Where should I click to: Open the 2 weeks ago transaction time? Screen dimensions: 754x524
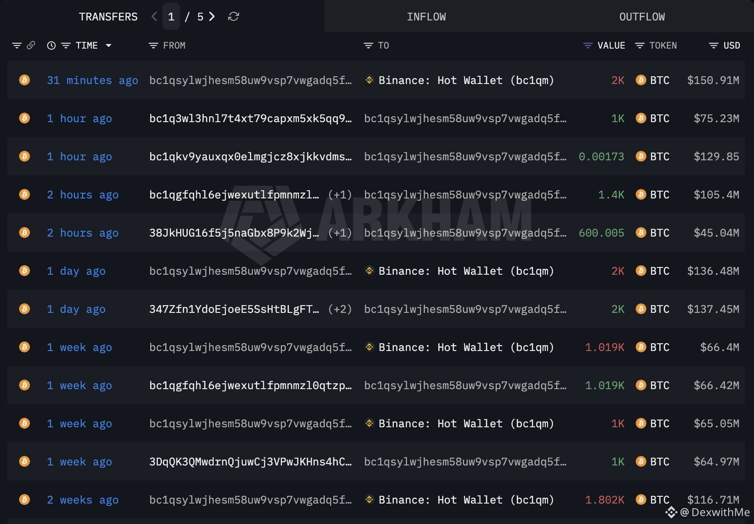tap(83, 500)
